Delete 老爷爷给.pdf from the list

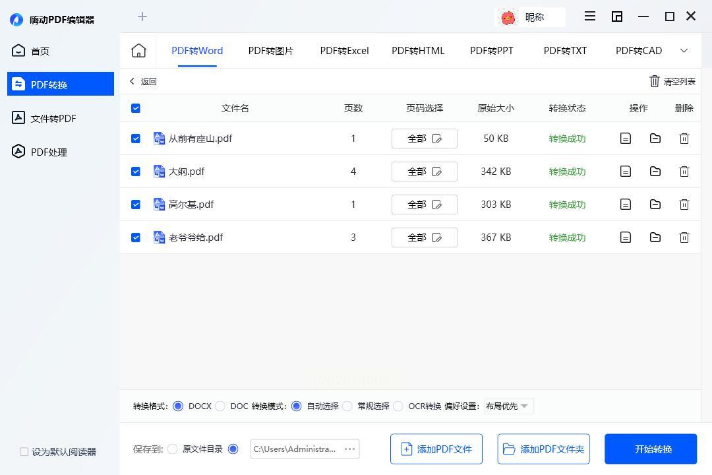tap(684, 237)
